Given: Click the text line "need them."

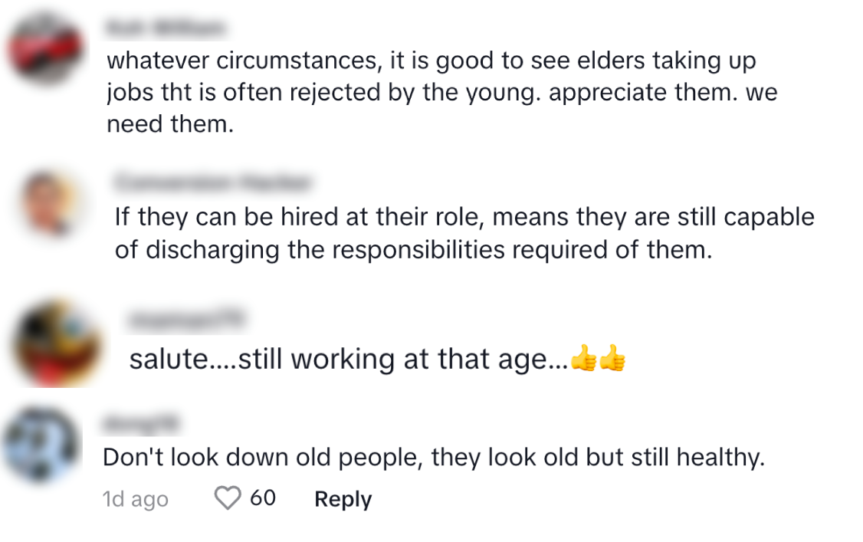Looking at the screenshot, I should tap(169, 124).
